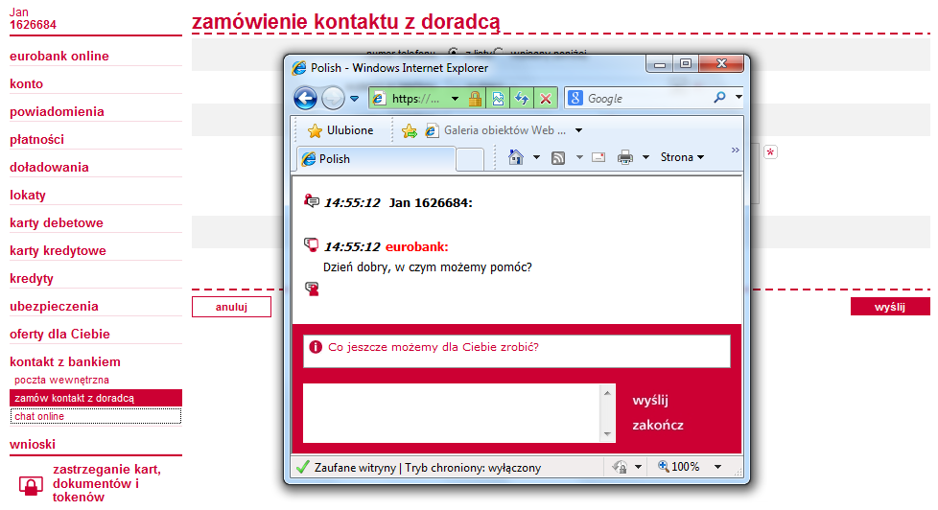The height and width of the screenshot is (510, 938).
Task: Click the privacy report icon in the status bar
Action: [x=621, y=466]
